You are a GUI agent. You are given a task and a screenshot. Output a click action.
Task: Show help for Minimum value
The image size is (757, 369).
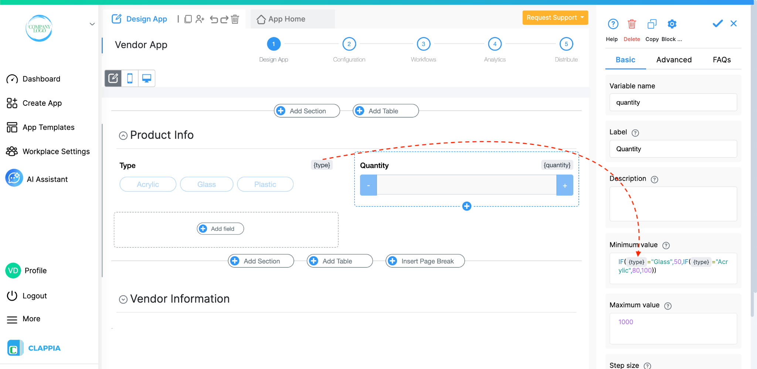666,246
